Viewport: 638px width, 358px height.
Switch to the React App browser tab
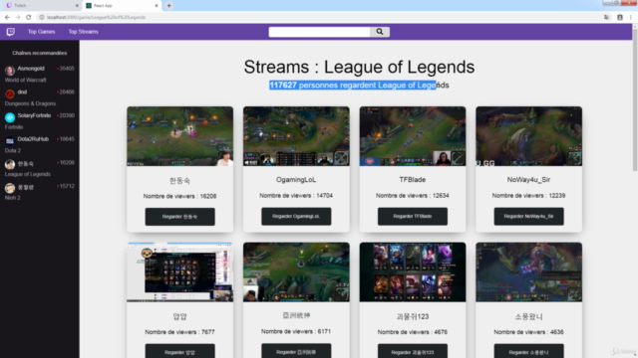(x=122, y=6)
